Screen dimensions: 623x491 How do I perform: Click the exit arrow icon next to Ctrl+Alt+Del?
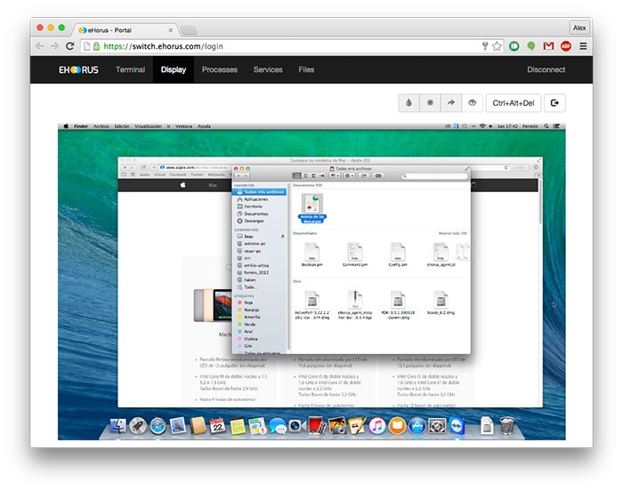pos(554,103)
